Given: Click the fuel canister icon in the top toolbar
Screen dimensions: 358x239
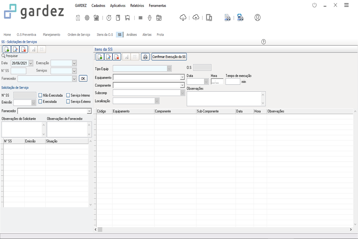Looking at the screenshot, I should coord(78,18).
